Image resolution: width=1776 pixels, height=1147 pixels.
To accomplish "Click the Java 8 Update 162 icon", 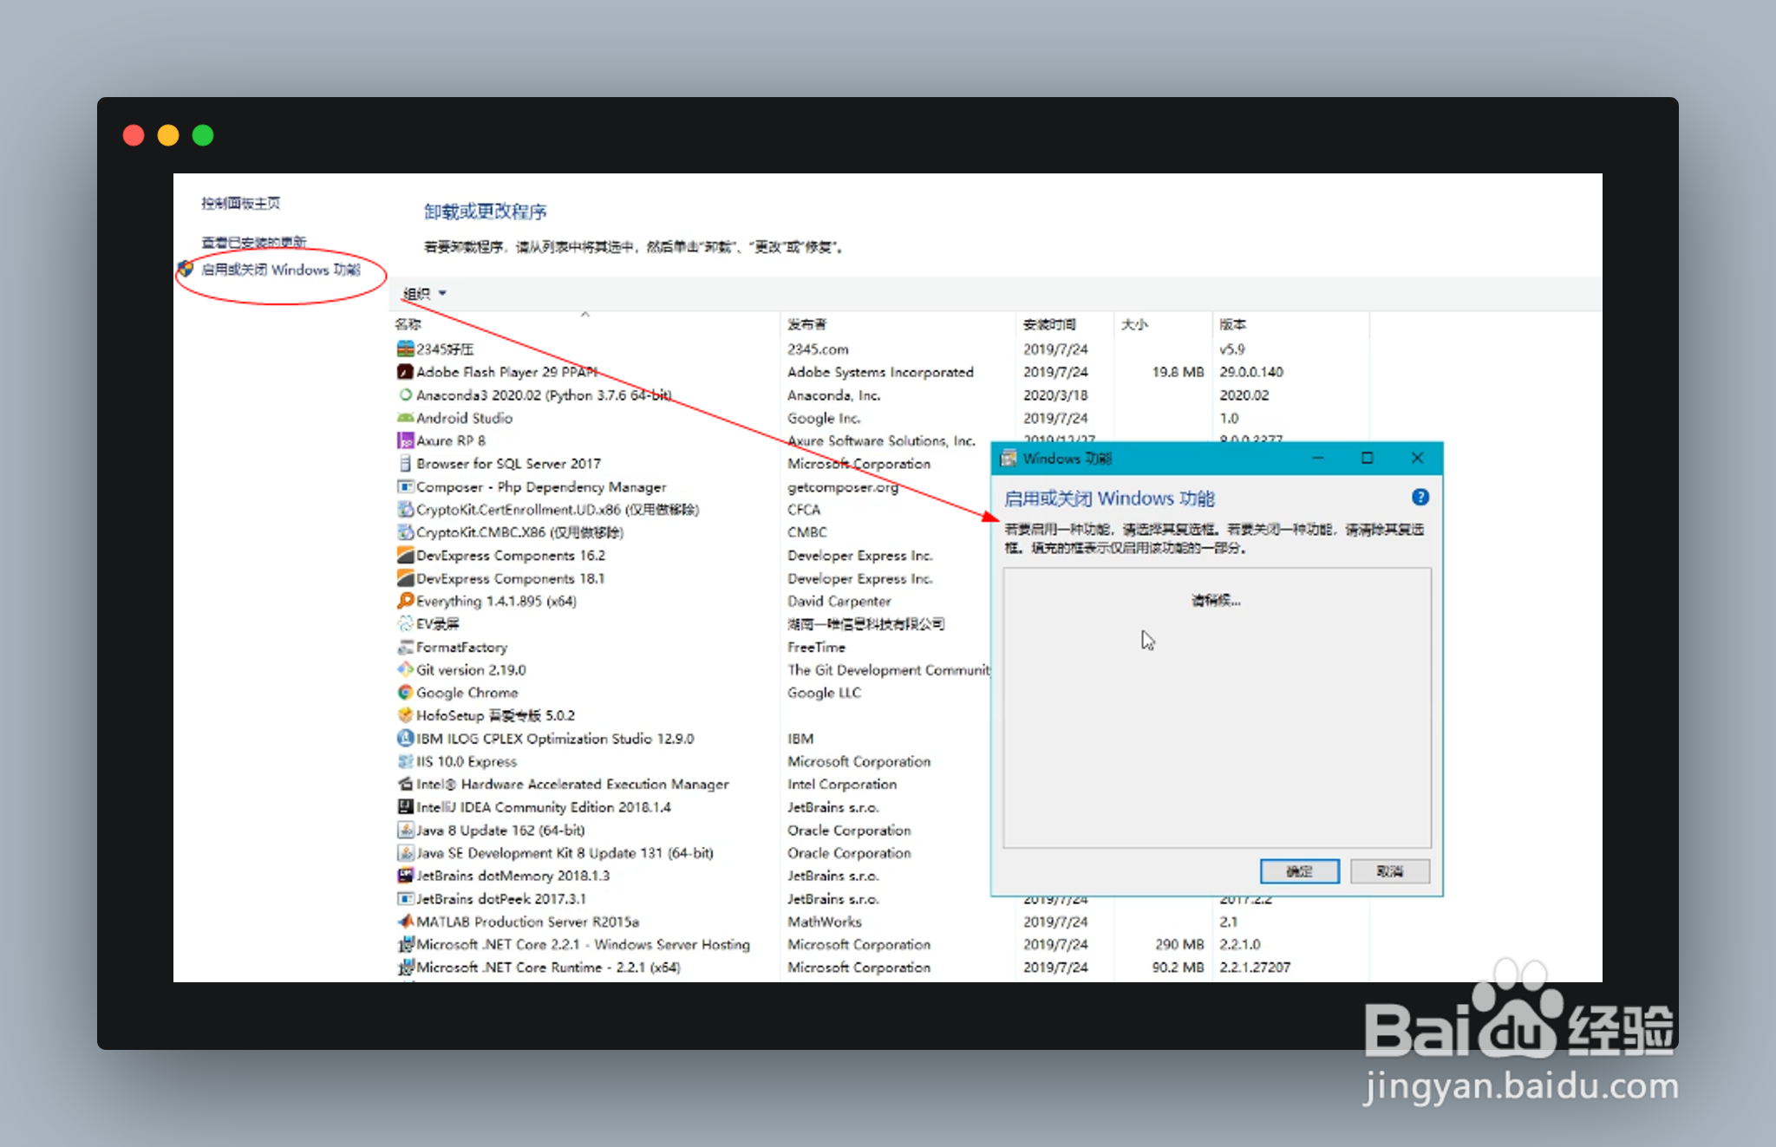I will pyautogui.click(x=405, y=830).
